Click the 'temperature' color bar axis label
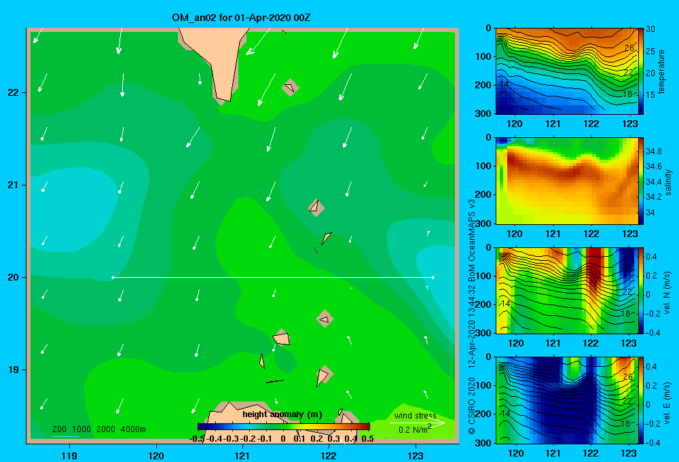 click(x=661, y=72)
